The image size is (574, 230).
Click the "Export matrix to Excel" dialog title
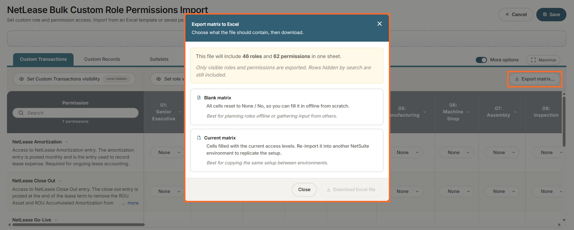pyautogui.click(x=215, y=24)
